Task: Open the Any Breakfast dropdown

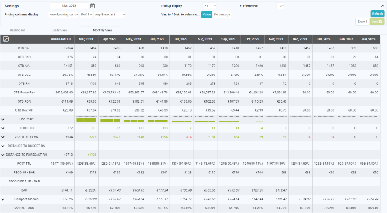Action: point(110,15)
